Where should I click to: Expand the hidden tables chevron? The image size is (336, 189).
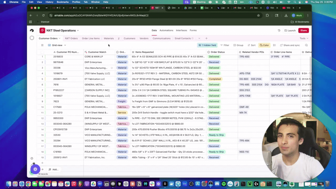tap(199, 38)
